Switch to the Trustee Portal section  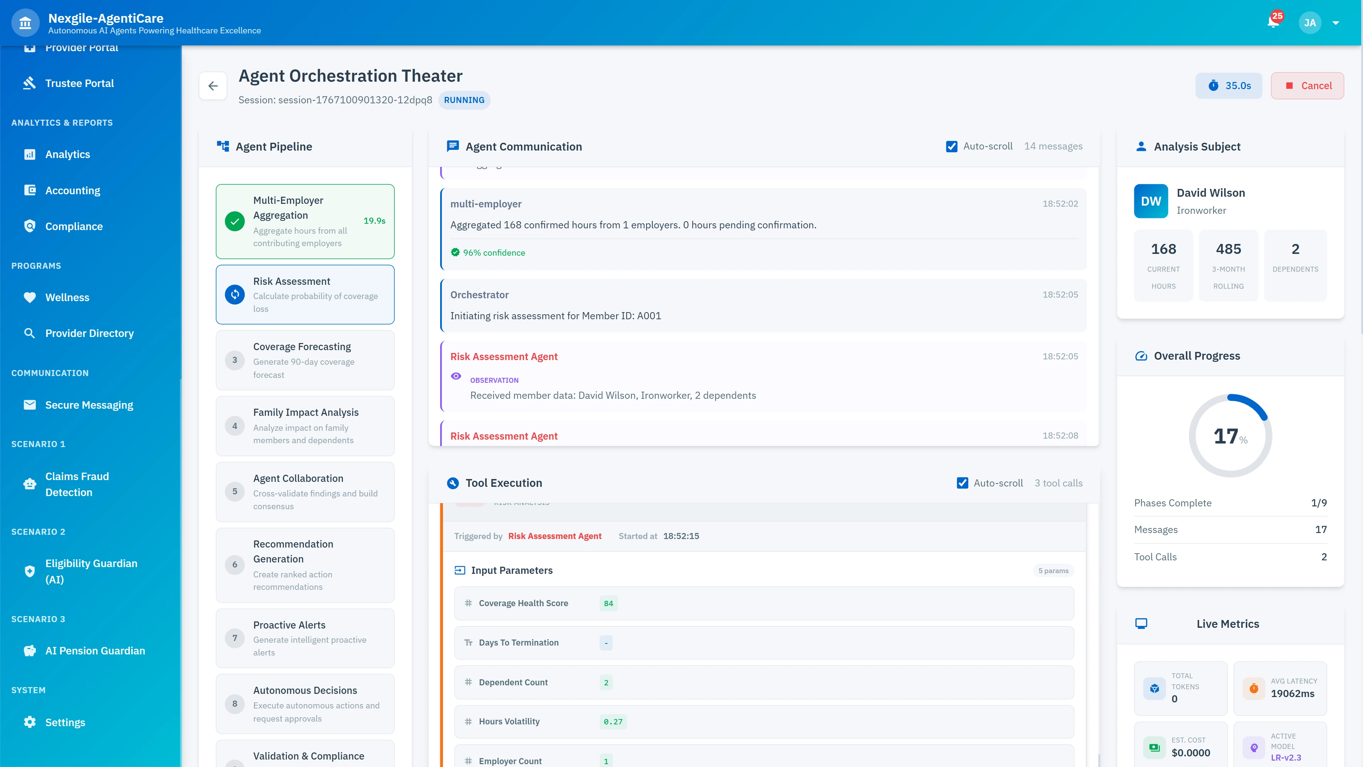pos(80,83)
